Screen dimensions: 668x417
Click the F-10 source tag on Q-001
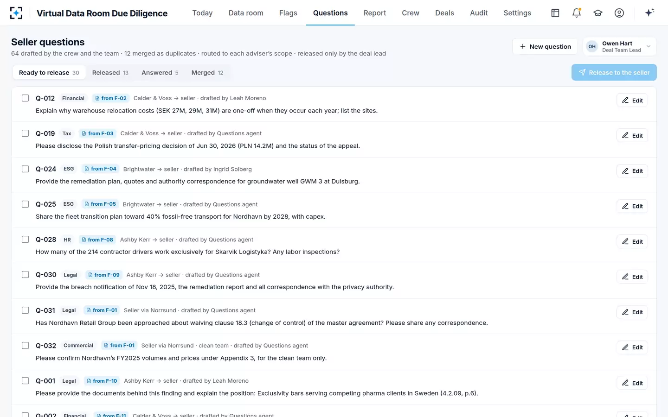point(102,381)
